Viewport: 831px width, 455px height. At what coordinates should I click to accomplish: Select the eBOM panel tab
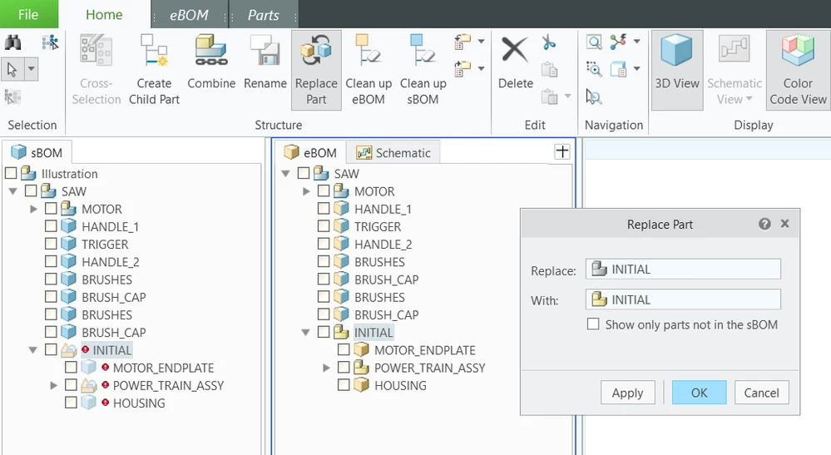coord(310,152)
